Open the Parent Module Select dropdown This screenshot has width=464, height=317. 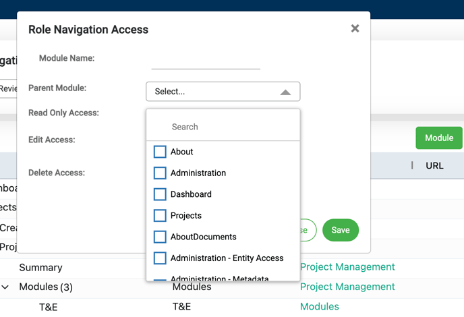coord(223,92)
